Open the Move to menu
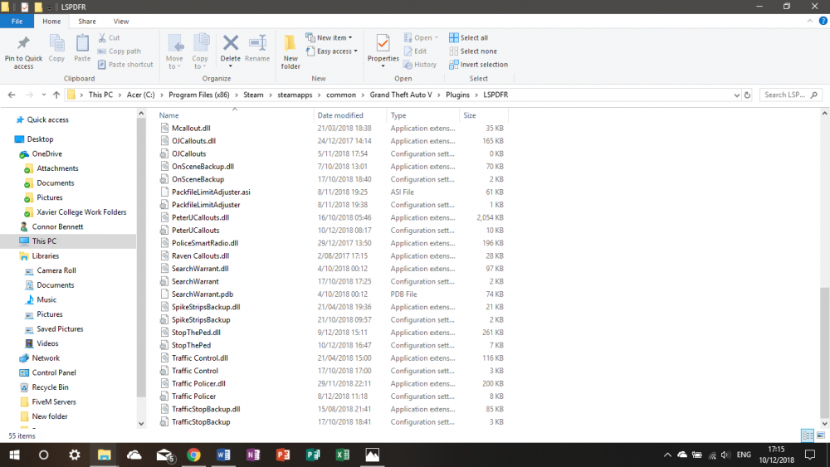The image size is (830, 467). (174, 51)
